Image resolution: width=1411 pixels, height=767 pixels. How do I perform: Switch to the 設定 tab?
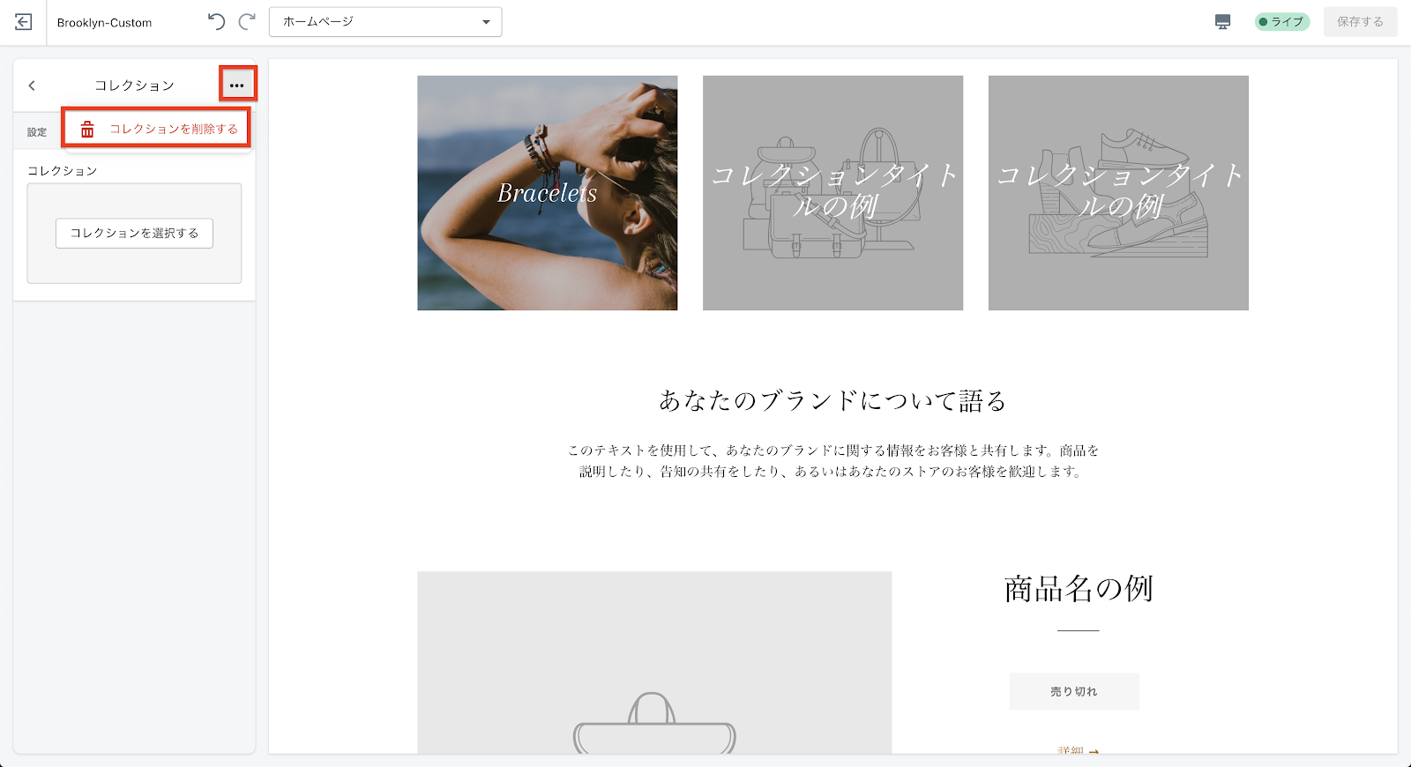point(37,132)
